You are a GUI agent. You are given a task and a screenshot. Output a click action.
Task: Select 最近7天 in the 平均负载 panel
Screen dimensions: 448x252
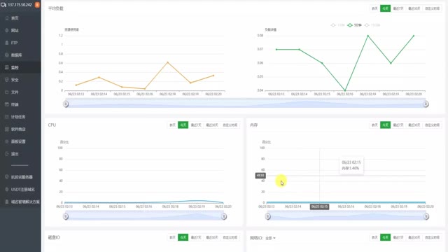(x=398, y=8)
